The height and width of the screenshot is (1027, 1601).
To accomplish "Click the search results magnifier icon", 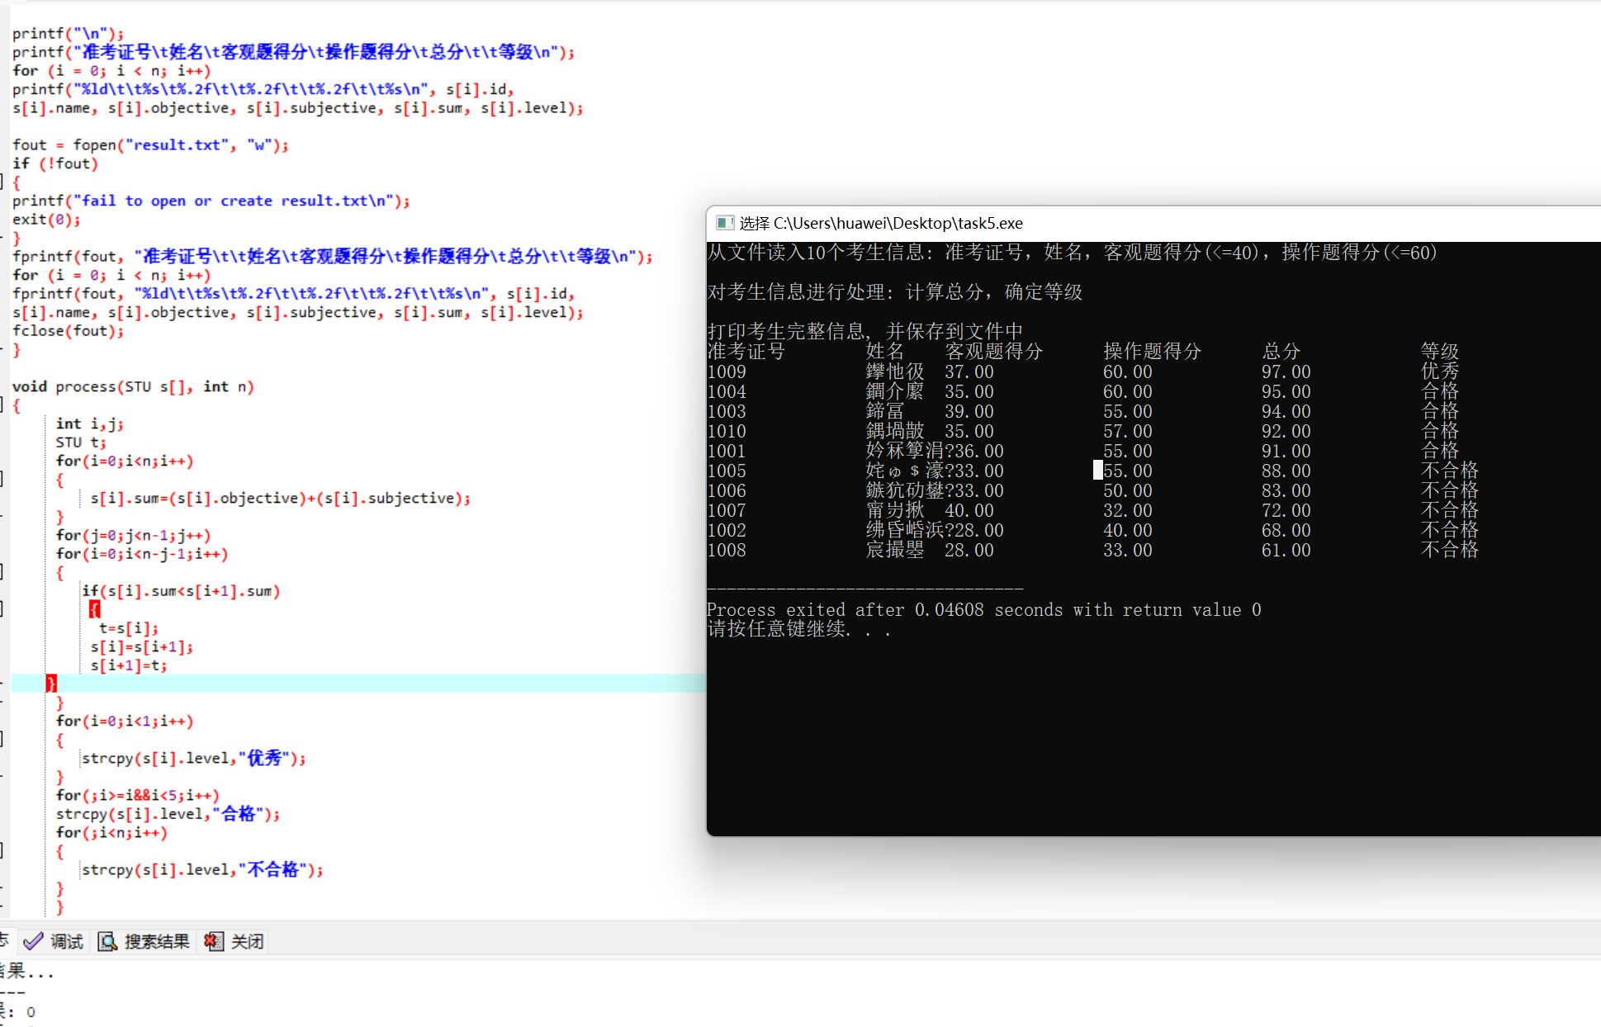I will pos(107,941).
